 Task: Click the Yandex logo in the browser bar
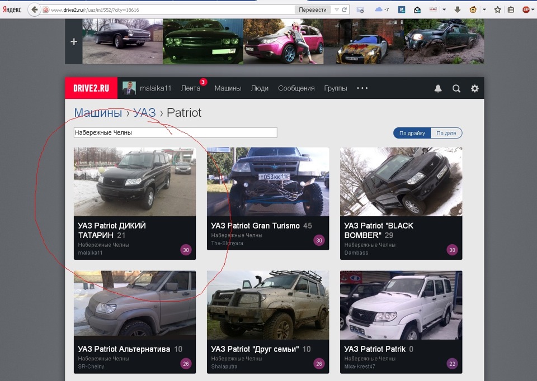(x=12, y=9)
